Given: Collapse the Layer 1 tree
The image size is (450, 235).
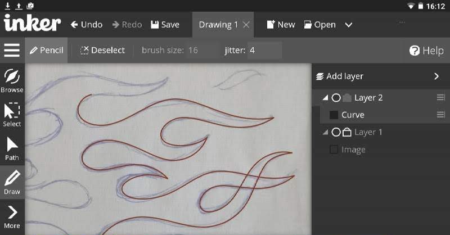Looking at the screenshot, I should click(x=325, y=132).
